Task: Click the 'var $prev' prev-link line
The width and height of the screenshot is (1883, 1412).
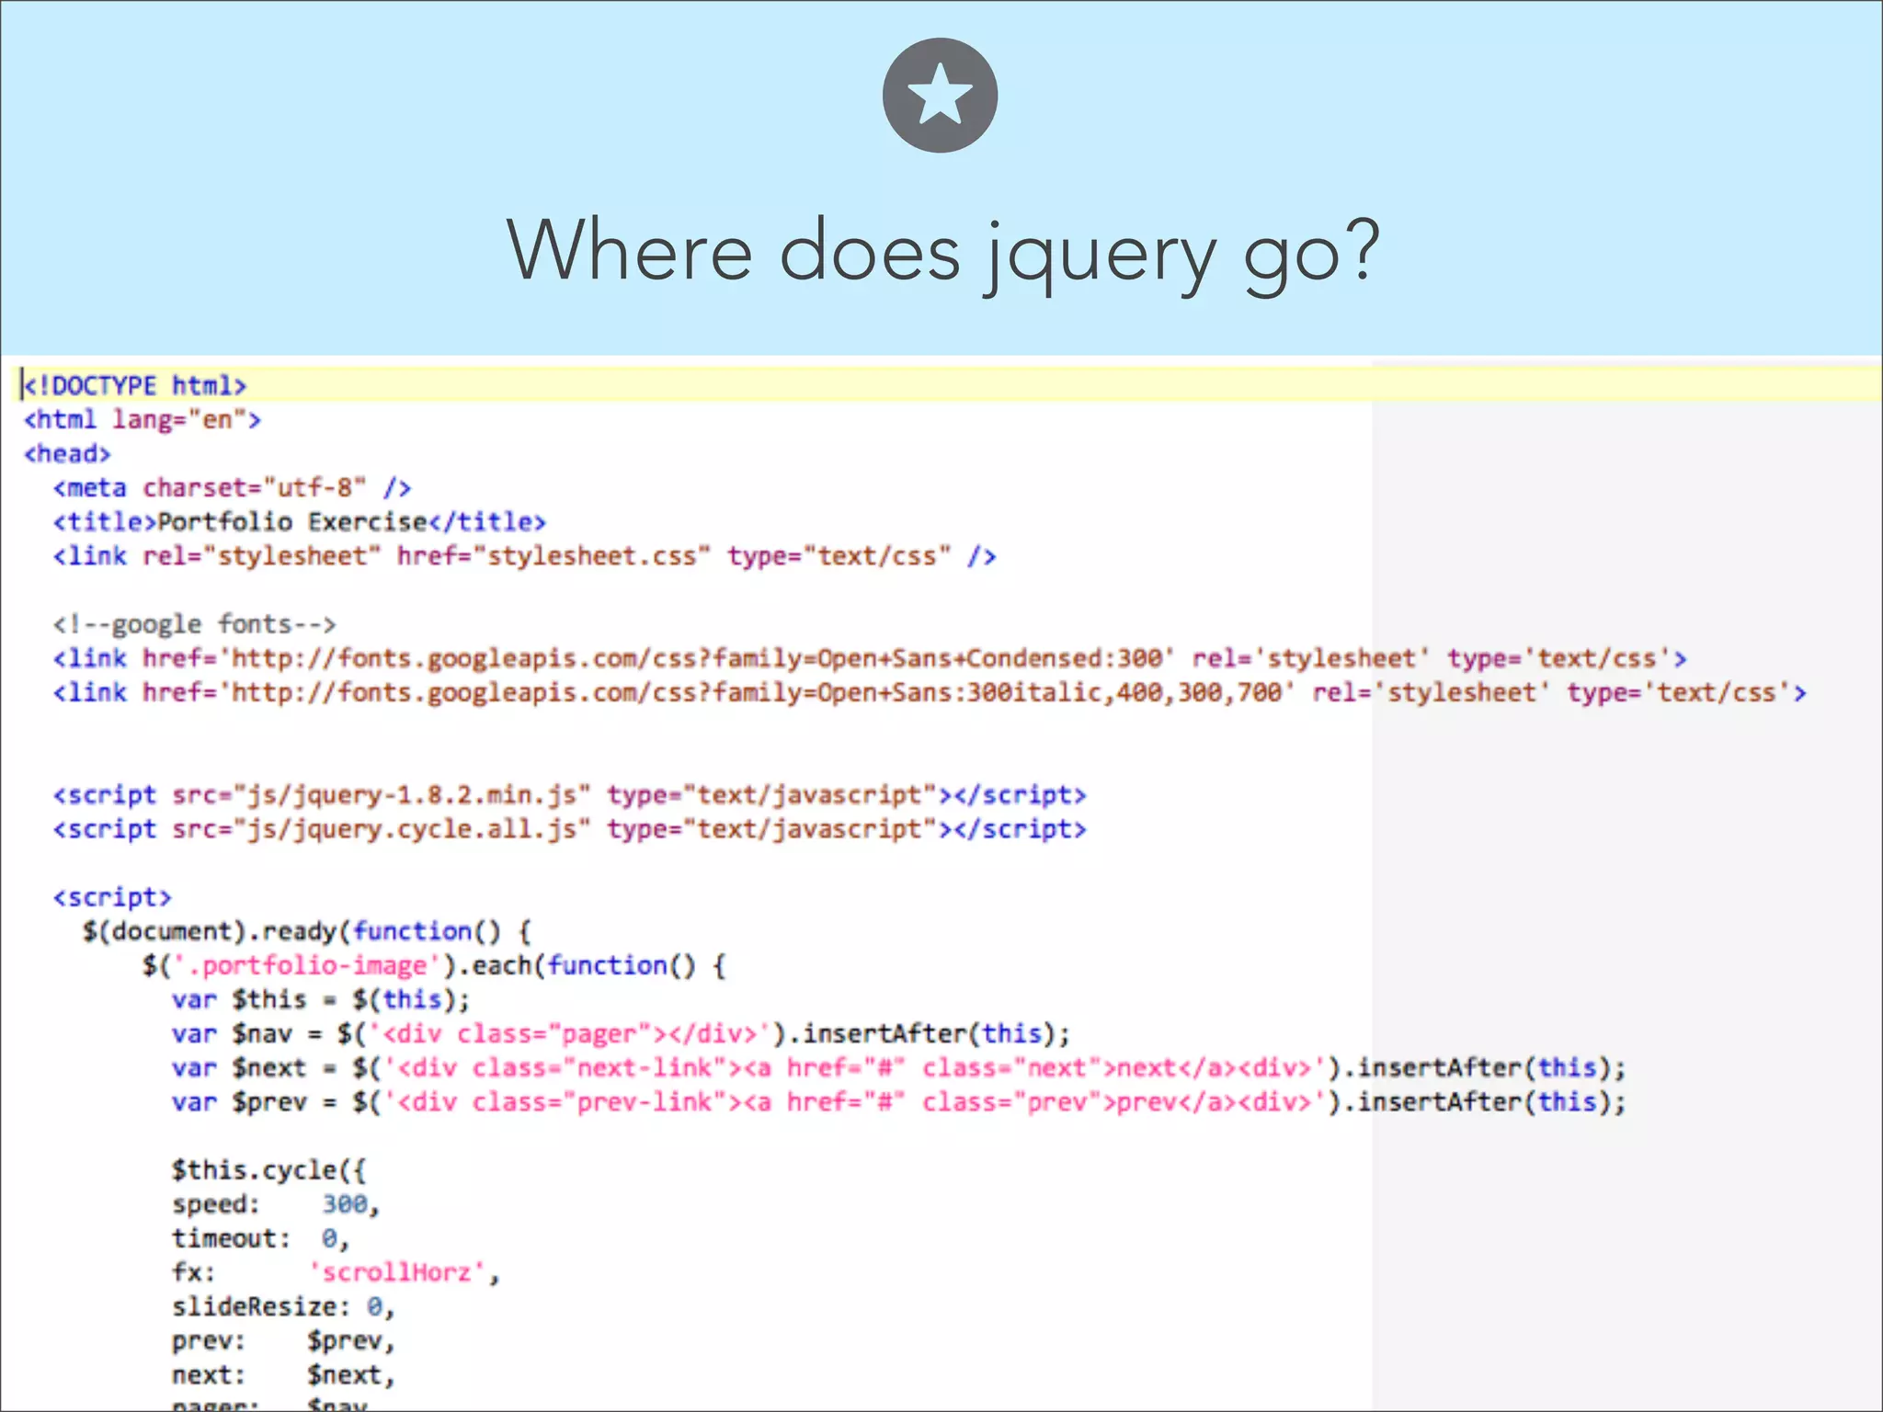Action: point(899,1102)
